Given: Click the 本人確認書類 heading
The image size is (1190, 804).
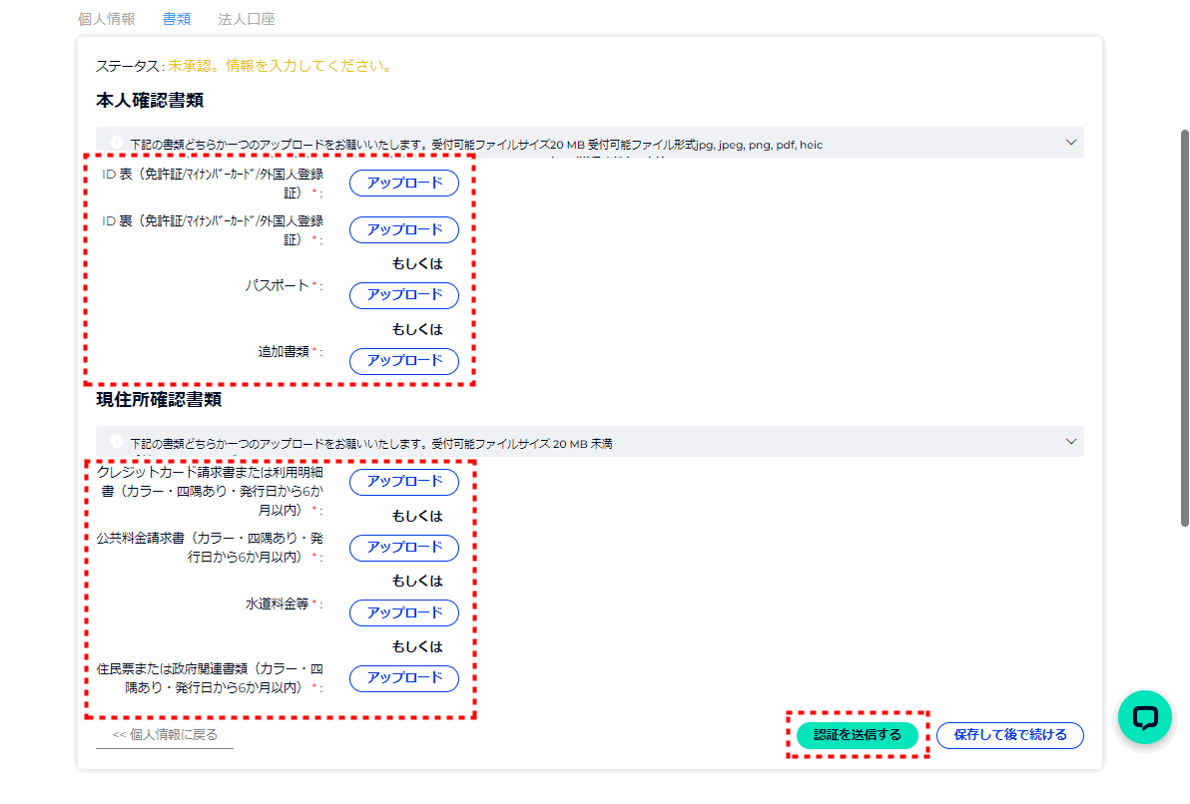Looking at the screenshot, I should [150, 100].
